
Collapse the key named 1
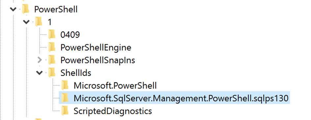click(x=26, y=22)
